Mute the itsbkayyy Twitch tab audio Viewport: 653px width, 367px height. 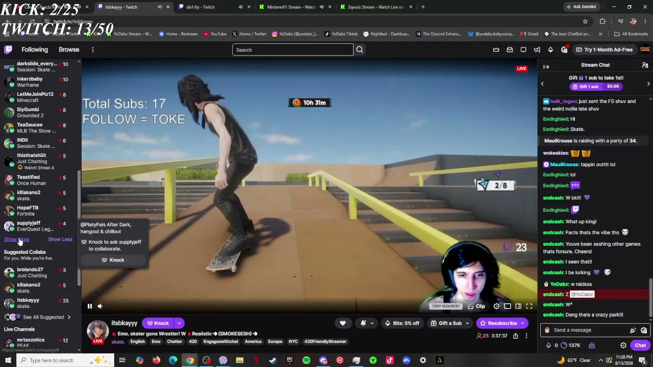[x=160, y=7]
